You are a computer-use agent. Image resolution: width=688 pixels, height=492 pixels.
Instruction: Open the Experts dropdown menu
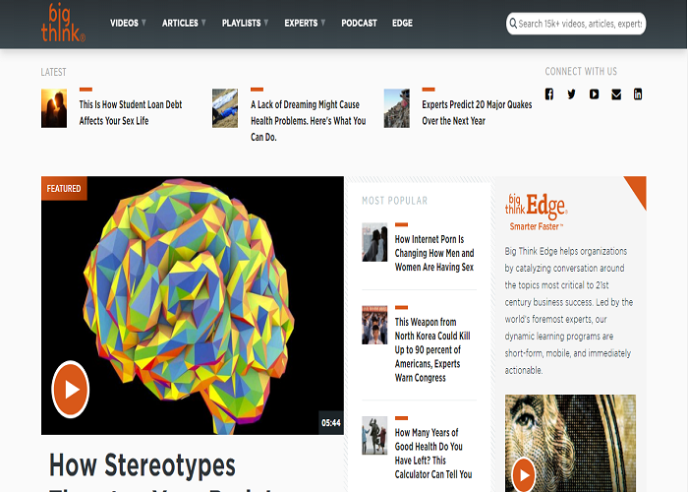305,23
